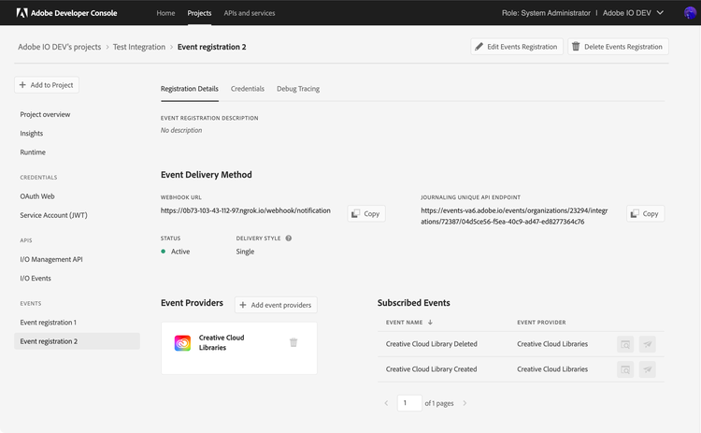Click the Edit Events Registration button
Screen dimensions: 701x433
(516, 46)
